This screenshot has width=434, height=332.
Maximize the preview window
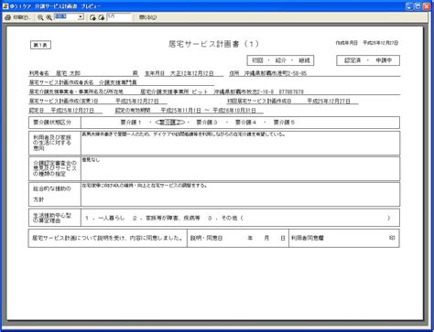click(418, 6)
